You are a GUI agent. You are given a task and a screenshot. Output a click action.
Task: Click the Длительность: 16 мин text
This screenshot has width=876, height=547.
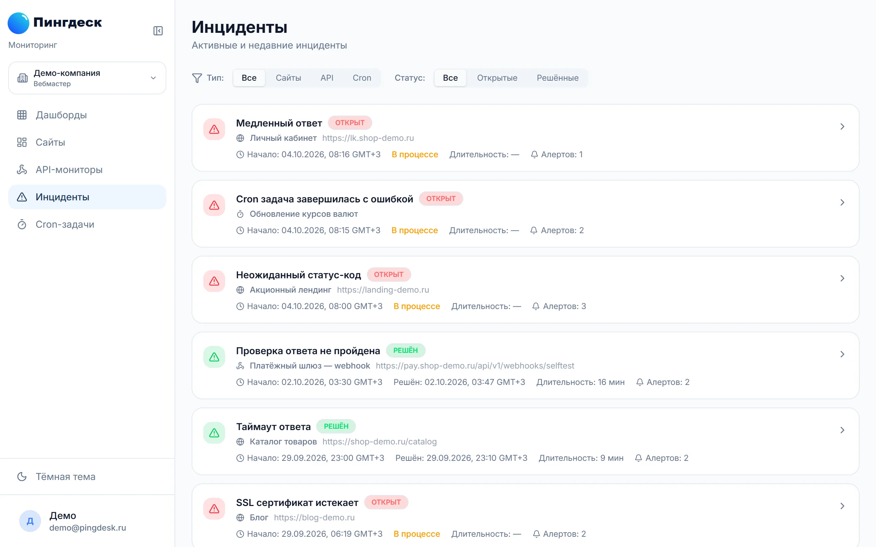(580, 382)
